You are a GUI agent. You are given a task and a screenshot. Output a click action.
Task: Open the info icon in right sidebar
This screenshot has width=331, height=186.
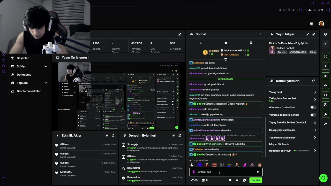[x=325, y=34]
